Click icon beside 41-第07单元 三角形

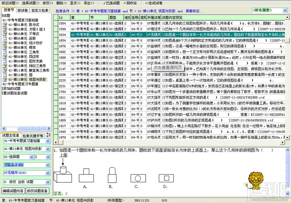(x=5, y=52)
